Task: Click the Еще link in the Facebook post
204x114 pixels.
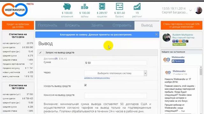Action: (x=183, y=111)
